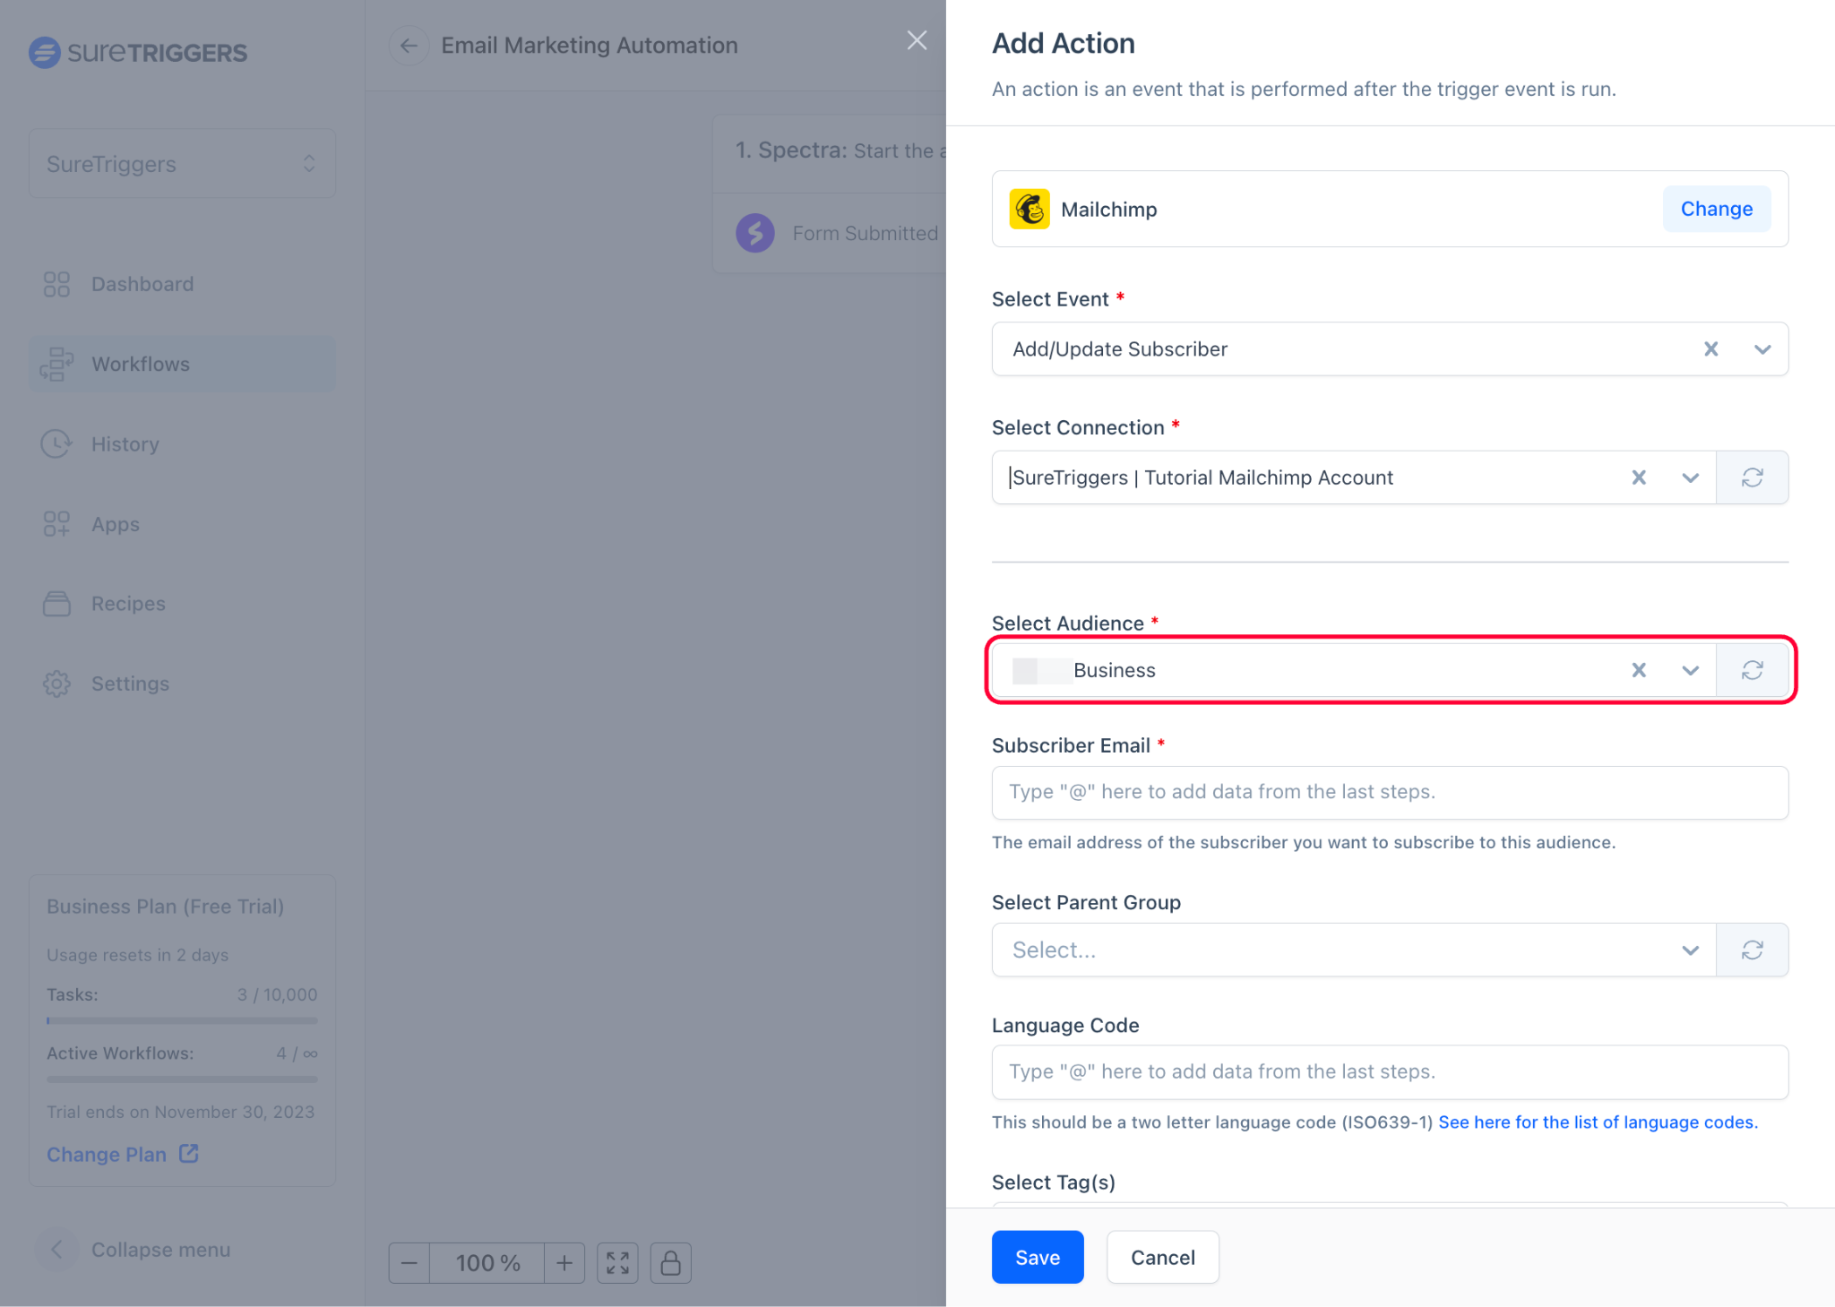Screen dimensions: 1835x1307
Task: Open the Dashboard menu entry
Action: pyautogui.click(x=142, y=284)
